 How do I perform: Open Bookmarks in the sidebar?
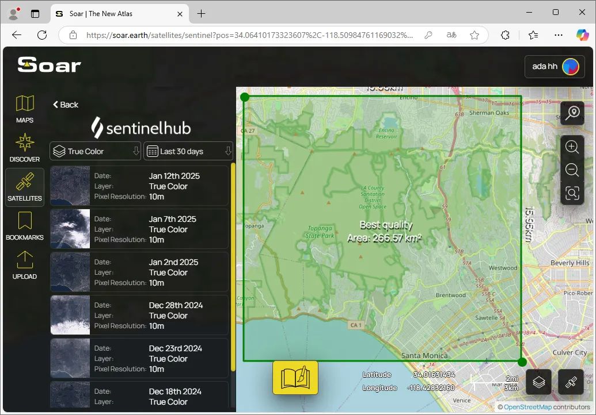click(25, 226)
